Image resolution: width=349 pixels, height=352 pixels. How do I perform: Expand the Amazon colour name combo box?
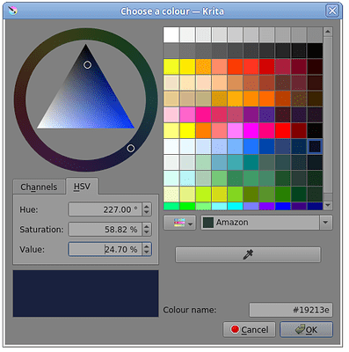325,223
